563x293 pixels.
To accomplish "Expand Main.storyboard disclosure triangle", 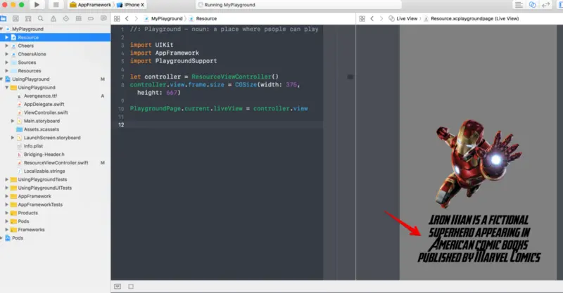I will [13, 121].
